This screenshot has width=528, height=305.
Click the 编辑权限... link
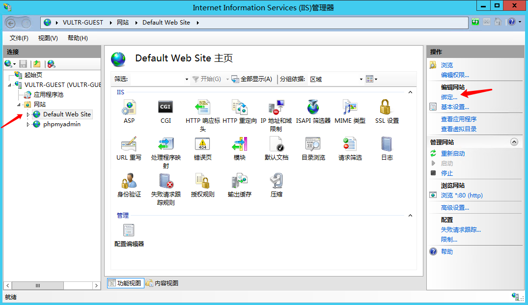455,75
